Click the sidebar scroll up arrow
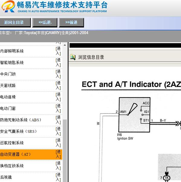This screenshot has height=182, width=181. pyautogui.click(x=65, y=45)
